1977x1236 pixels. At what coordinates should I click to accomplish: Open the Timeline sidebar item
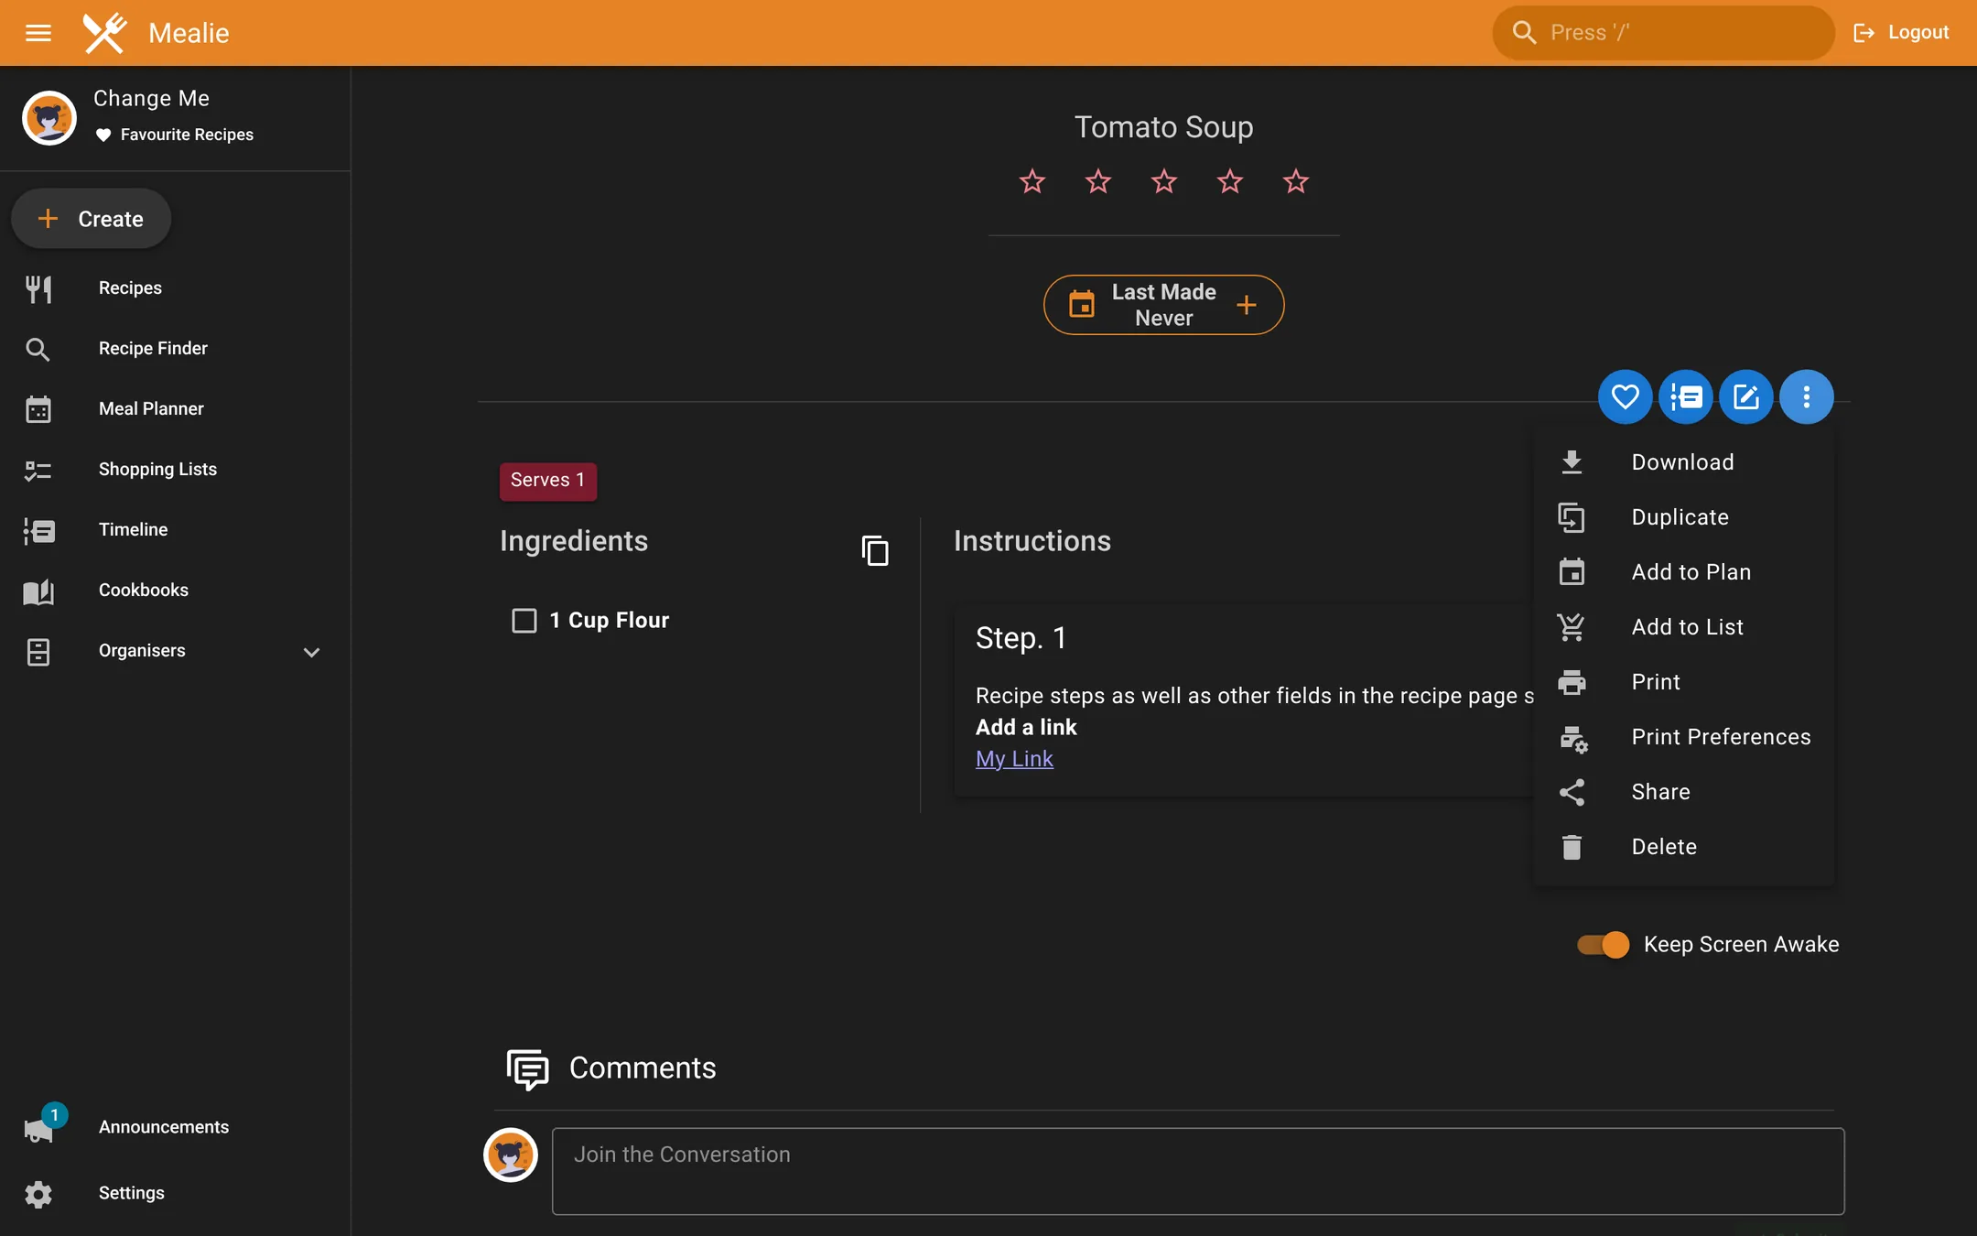(x=175, y=529)
